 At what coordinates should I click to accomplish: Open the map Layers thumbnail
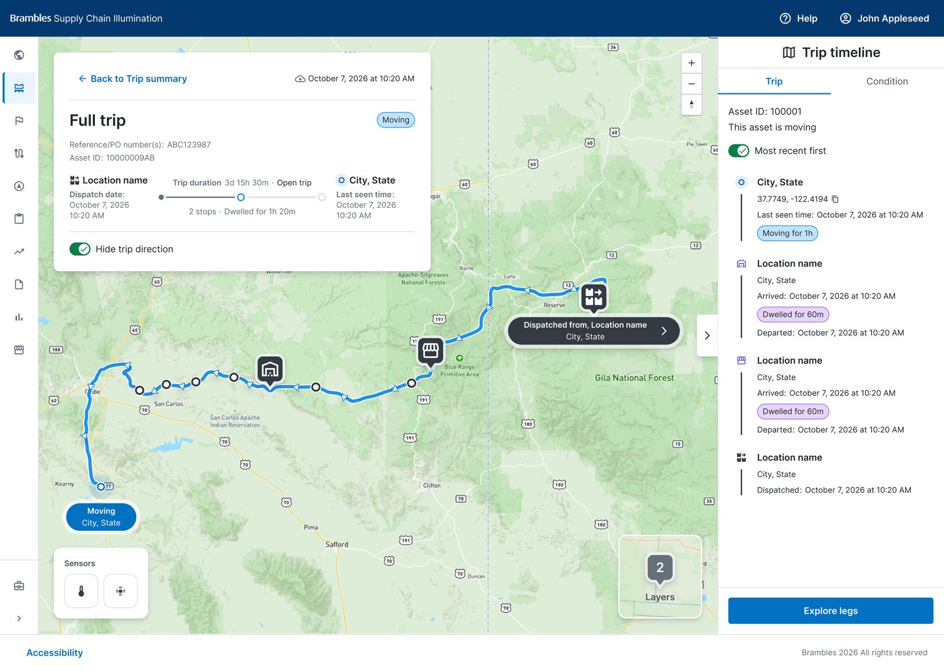coord(660,577)
